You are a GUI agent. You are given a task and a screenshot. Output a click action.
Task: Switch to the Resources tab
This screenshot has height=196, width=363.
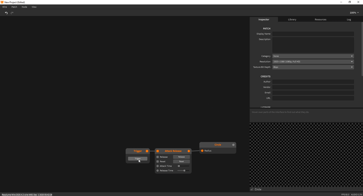click(320, 19)
